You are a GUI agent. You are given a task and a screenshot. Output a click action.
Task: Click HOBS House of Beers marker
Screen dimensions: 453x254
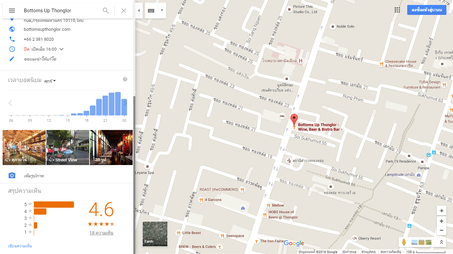pyautogui.click(x=265, y=215)
